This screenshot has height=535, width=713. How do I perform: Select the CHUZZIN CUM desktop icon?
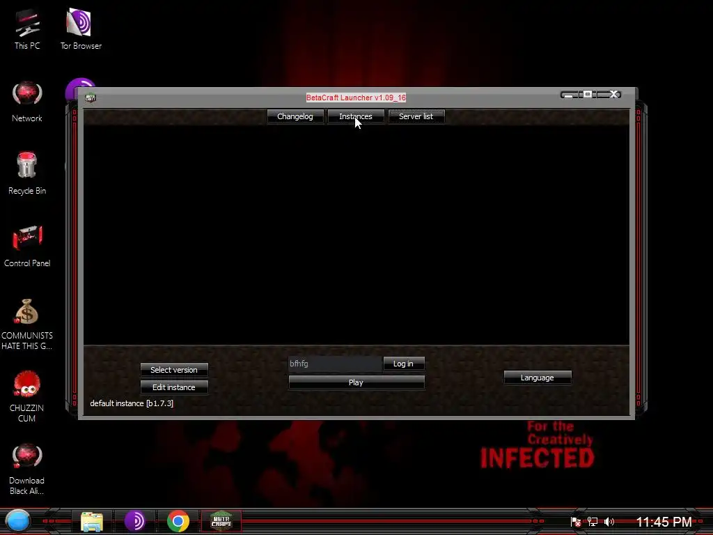coord(27,396)
